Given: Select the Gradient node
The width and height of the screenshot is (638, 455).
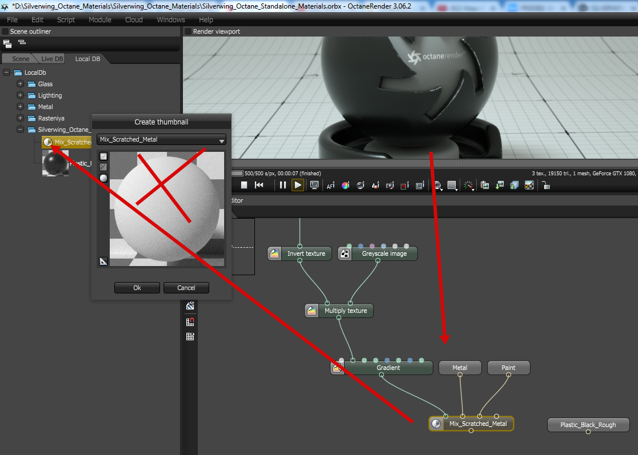Looking at the screenshot, I should point(382,368).
